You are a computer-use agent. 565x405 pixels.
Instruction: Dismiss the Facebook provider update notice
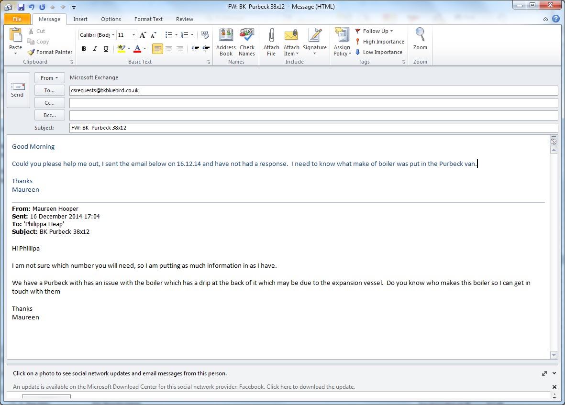click(x=554, y=387)
